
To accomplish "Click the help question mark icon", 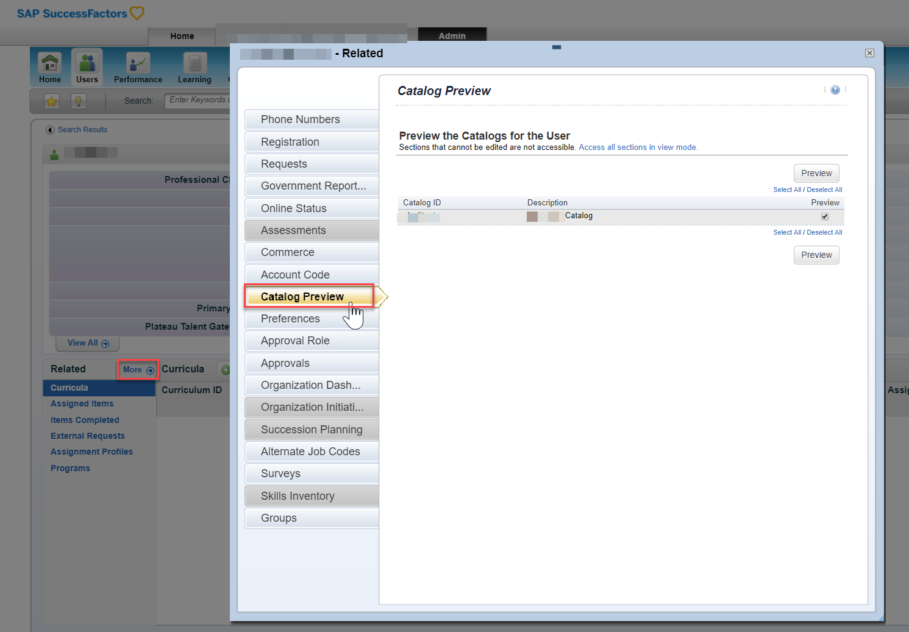I will (835, 90).
